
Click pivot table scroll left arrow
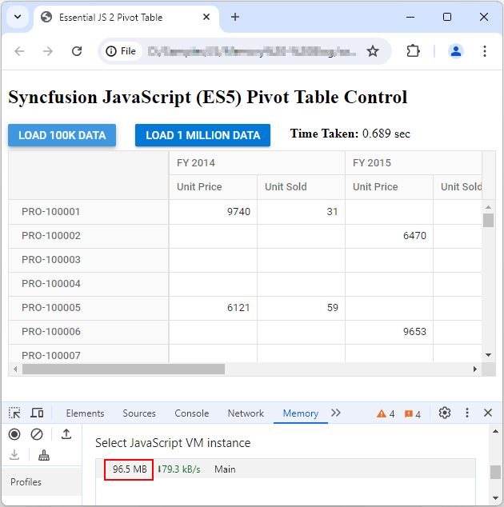tap(15, 369)
